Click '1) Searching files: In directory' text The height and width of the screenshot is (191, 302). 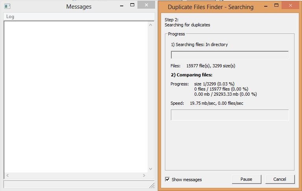pos(199,45)
